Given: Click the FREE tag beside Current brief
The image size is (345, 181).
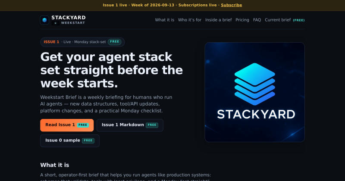Looking at the screenshot, I should [298, 20].
